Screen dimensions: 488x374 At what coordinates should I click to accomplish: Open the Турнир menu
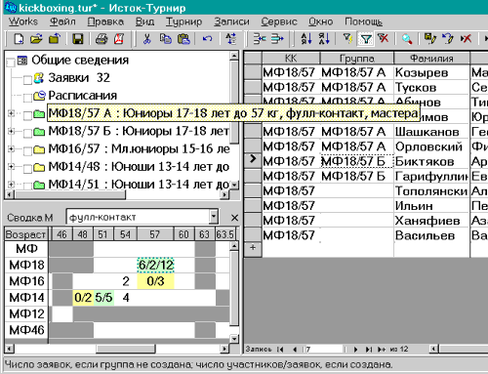click(x=183, y=21)
